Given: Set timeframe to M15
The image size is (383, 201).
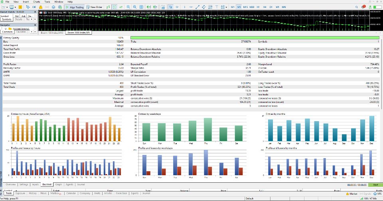Looking at the screenshot, I should pos(245,7).
